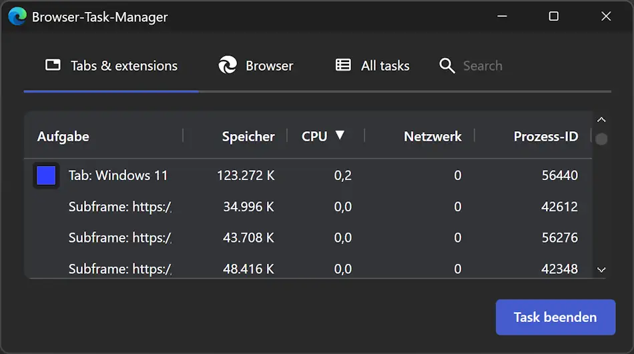
Task: Click the magnifying glass search icon
Action: click(x=446, y=65)
